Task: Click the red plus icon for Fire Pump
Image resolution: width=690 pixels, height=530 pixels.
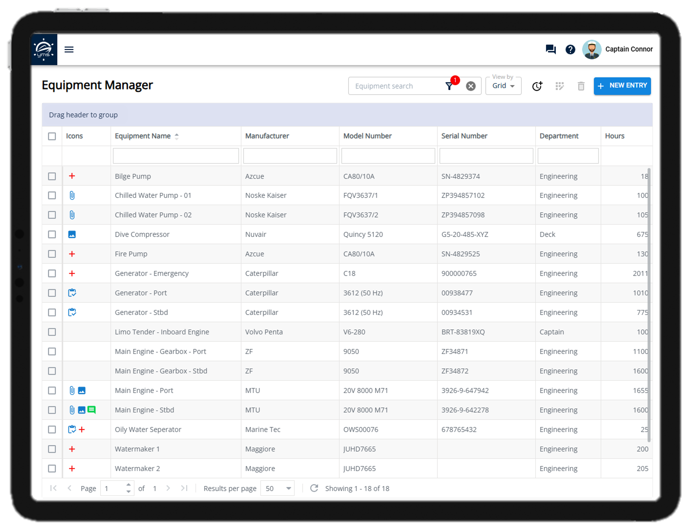Action: [72, 254]
